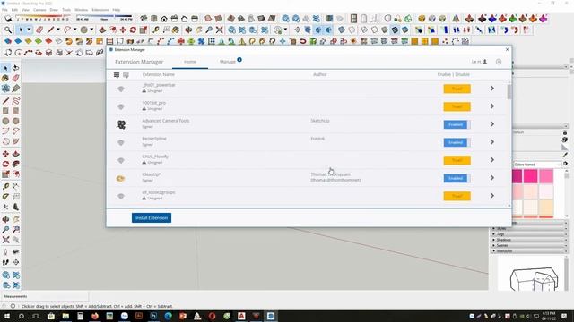
Task: Switch to the Iso house view
Action: (x=143, y=18)
